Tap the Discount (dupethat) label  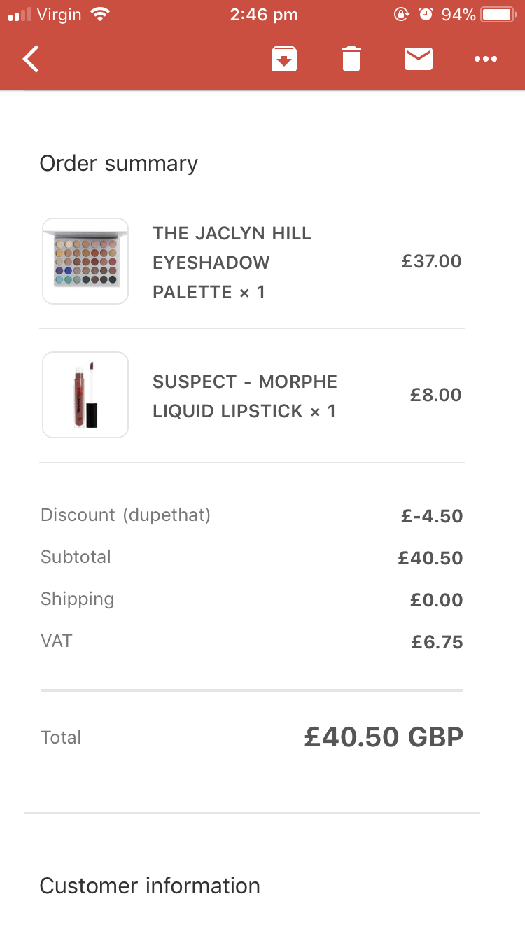coord(126,515)
